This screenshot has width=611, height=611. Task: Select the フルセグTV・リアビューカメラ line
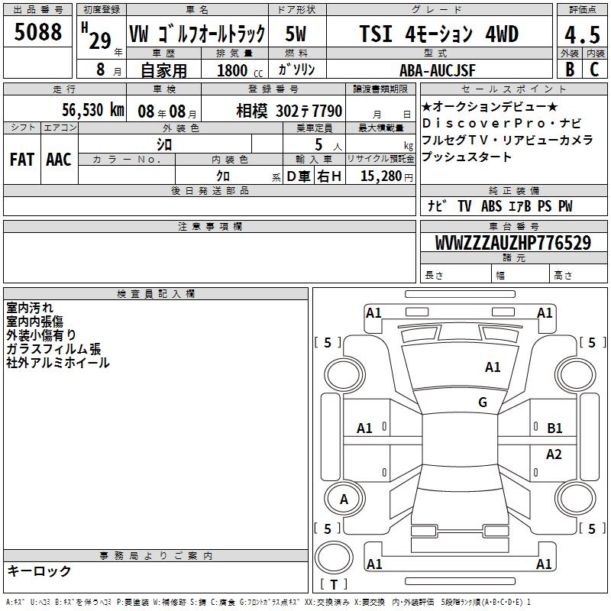507,140
